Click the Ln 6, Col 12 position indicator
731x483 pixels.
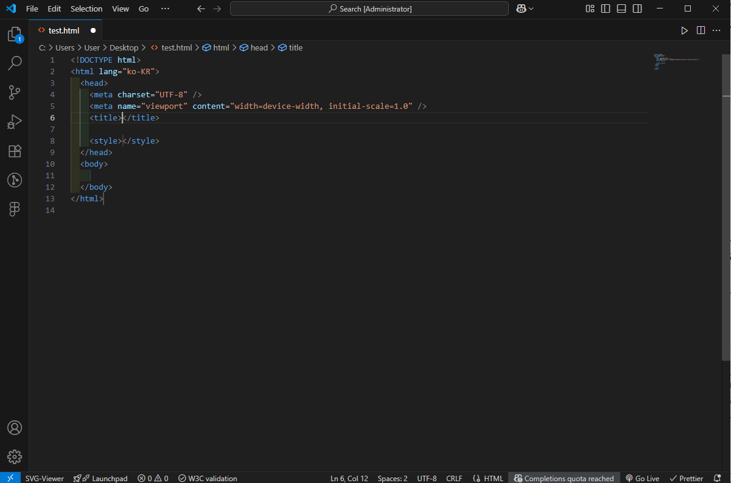[349, 478]
